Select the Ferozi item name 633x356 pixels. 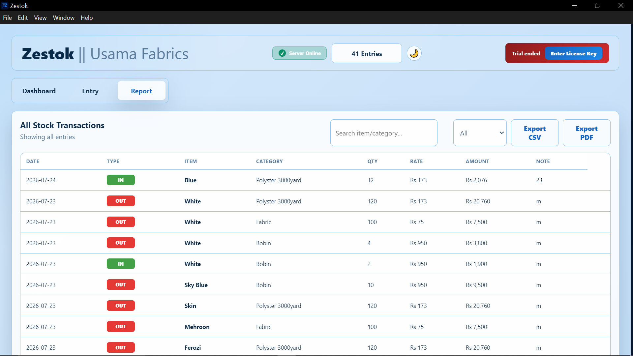tap(193, 348)
